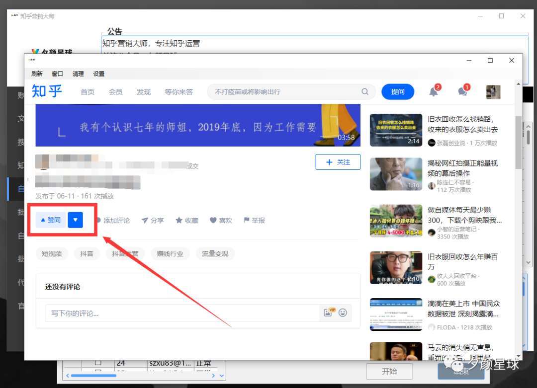
Task: Click the blue downvote arrow button
Action: coord(76,220)
